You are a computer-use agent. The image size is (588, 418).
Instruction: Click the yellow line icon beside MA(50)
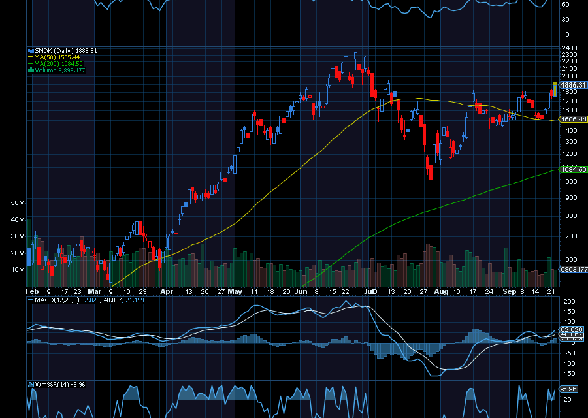(31, 57)
